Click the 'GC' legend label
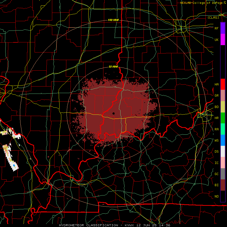Viewport: 227px width, 227px height. pyautogui.click(x=216, y=174)
